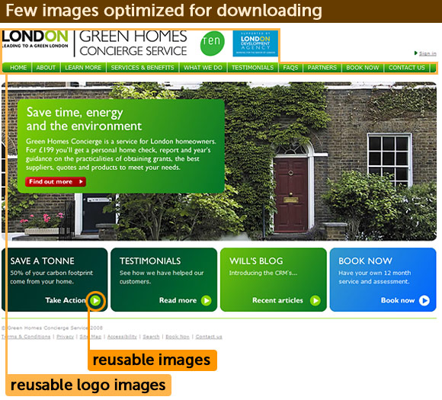The height and width of the screenshot is (400, 442).
Task: Open Book Now in the green nav bar
Action: pos(363,68)
